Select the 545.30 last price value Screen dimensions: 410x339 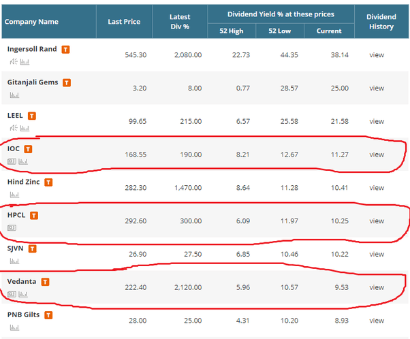(x=136, y=55)
